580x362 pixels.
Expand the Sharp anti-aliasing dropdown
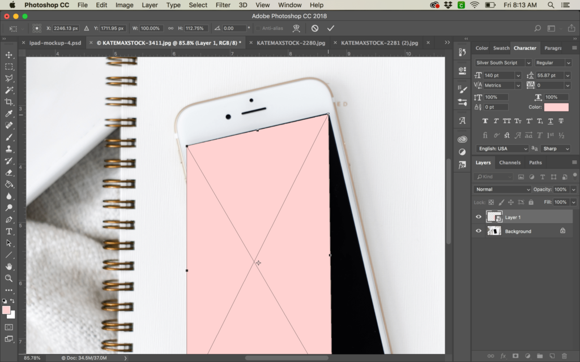coord(556,148)
